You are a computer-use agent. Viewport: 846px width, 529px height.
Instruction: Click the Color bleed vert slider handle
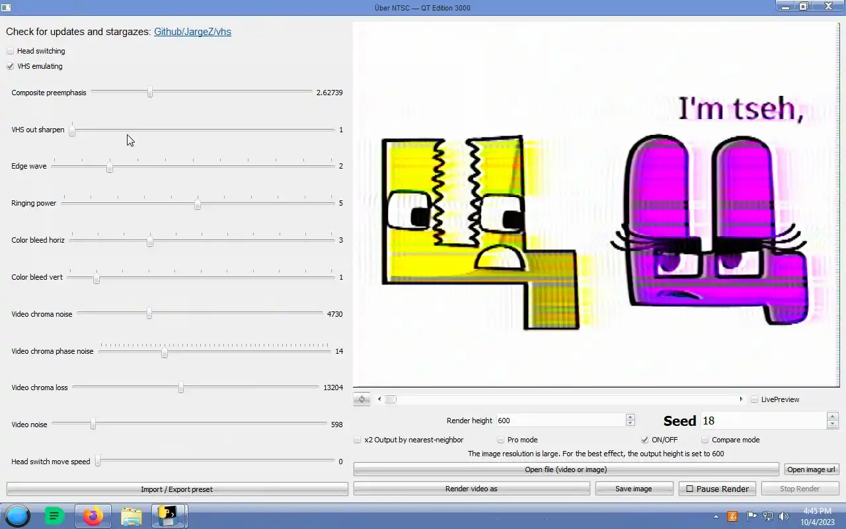click(96, 278)
